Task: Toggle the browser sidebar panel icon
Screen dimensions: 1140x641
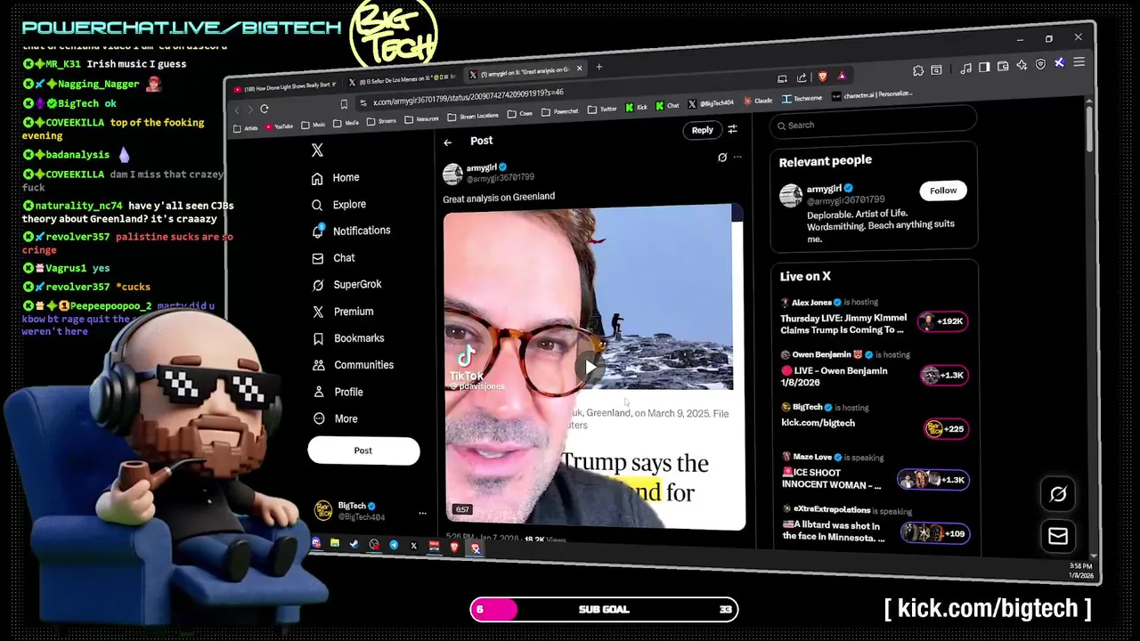Action: point(984,67)
